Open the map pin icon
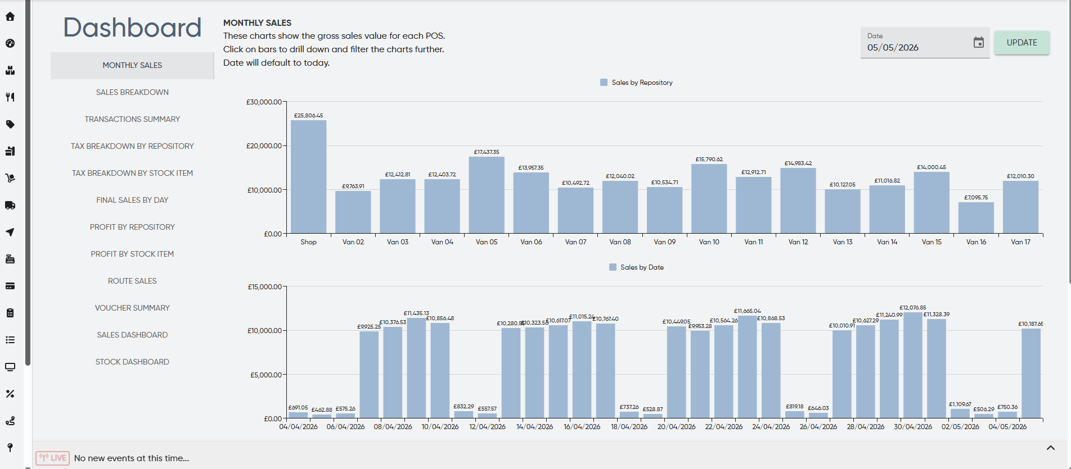The width and height of the screenshot is (1071, 469). [10, 448]
